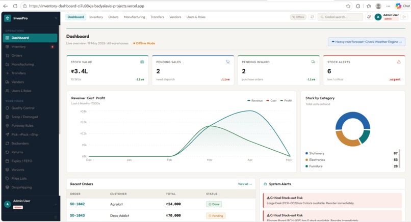Reload the page with browser refresh button
The height and width of the screenshot is (222, 411).
coord(15,6)
